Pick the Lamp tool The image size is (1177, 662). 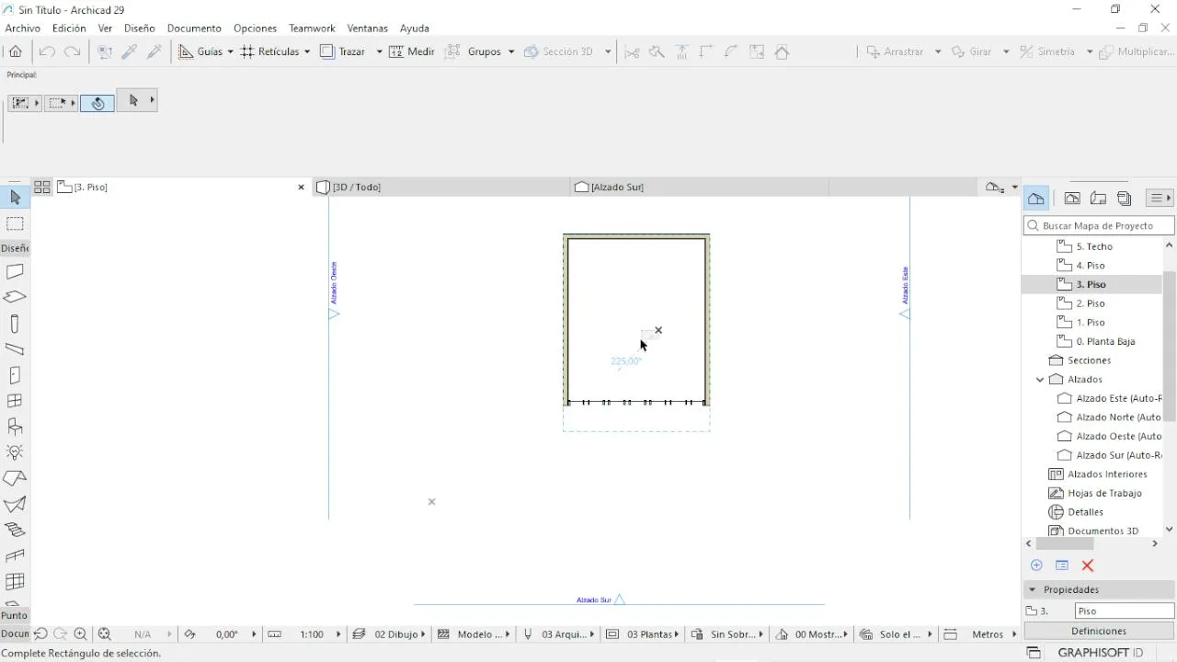pyautogui.click(x=15, y=452)
